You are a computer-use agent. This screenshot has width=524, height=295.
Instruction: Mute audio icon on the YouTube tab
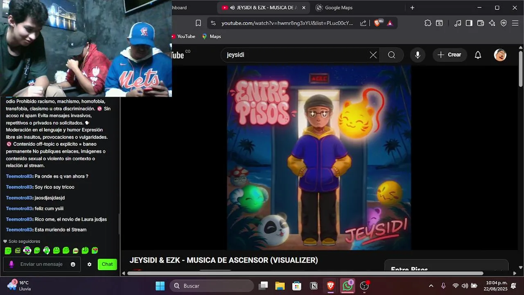233,8
